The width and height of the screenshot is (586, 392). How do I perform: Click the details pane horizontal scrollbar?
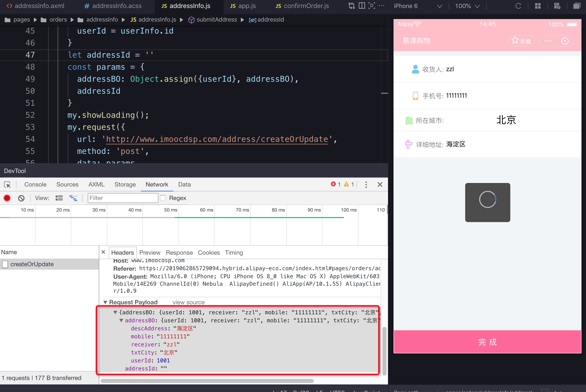click(207, 381)
